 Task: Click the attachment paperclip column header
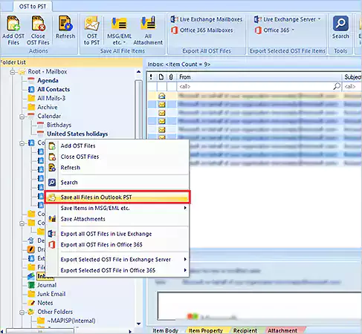171,77
